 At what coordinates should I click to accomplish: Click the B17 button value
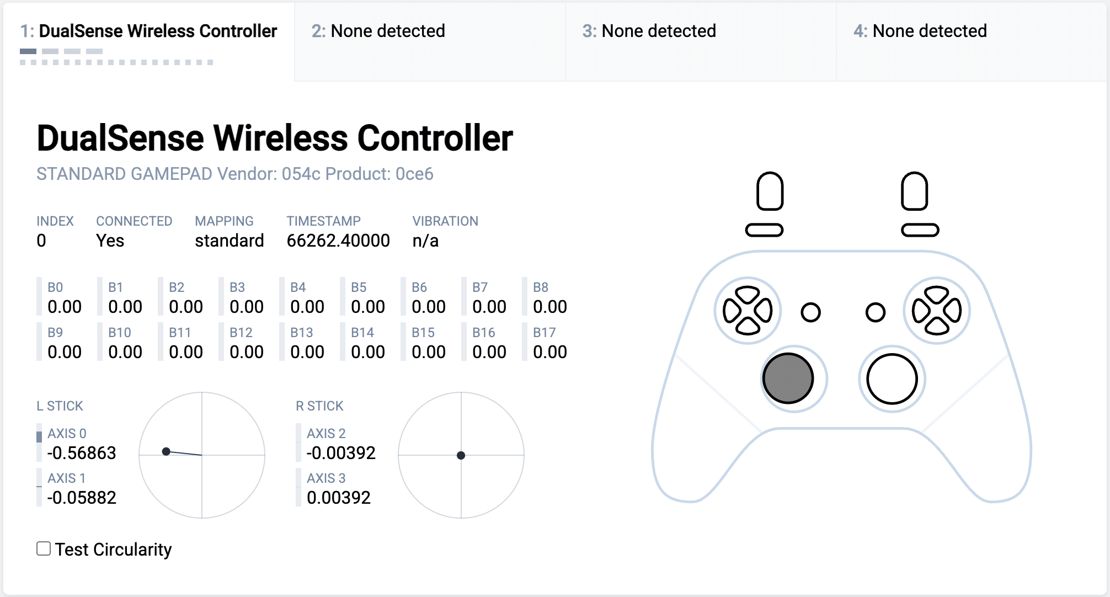(550, 352)
